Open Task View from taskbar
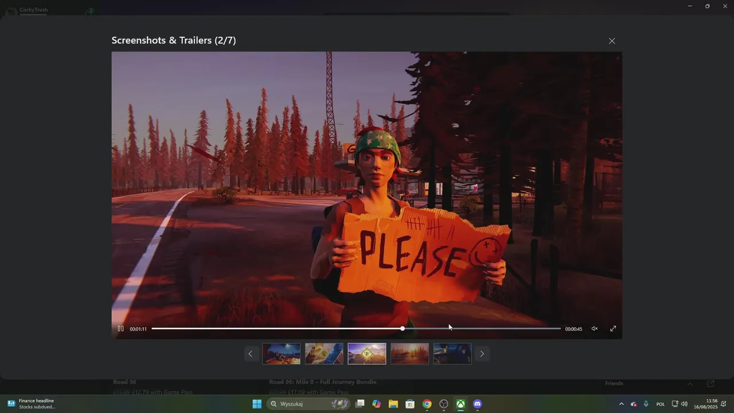 (x=360, y=404)
